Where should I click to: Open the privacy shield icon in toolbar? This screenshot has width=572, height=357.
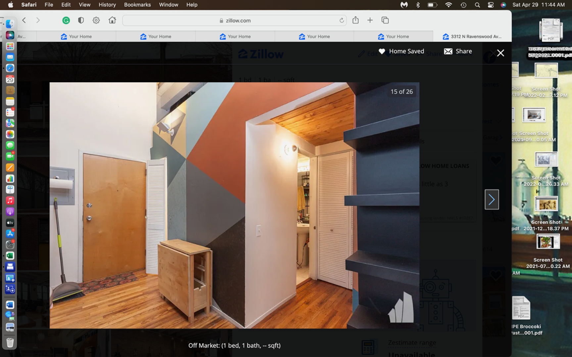point(81,20)
